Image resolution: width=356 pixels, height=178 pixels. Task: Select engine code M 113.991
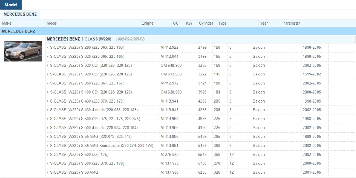click(x=169, y=146)
